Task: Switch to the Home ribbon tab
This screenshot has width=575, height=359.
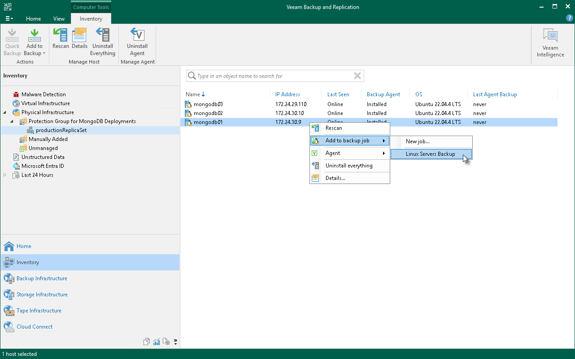Action: pyautogui.click(x=33, y=19)
